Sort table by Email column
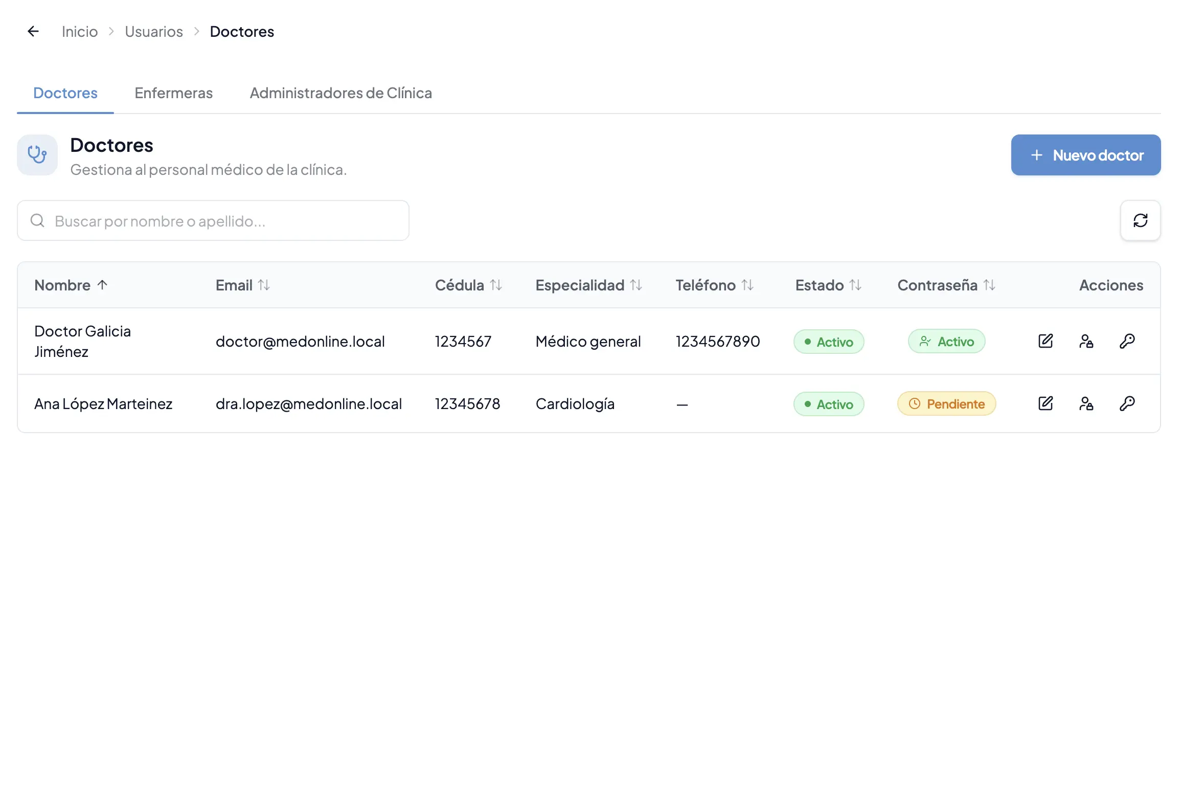The image size is (1181, 812). [x=242, y=285]
